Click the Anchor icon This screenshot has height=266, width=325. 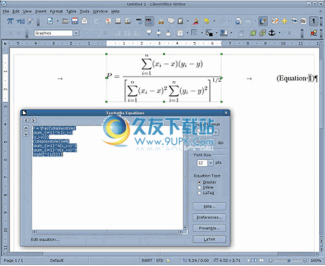pyautogui.click(x=272, y=33)
